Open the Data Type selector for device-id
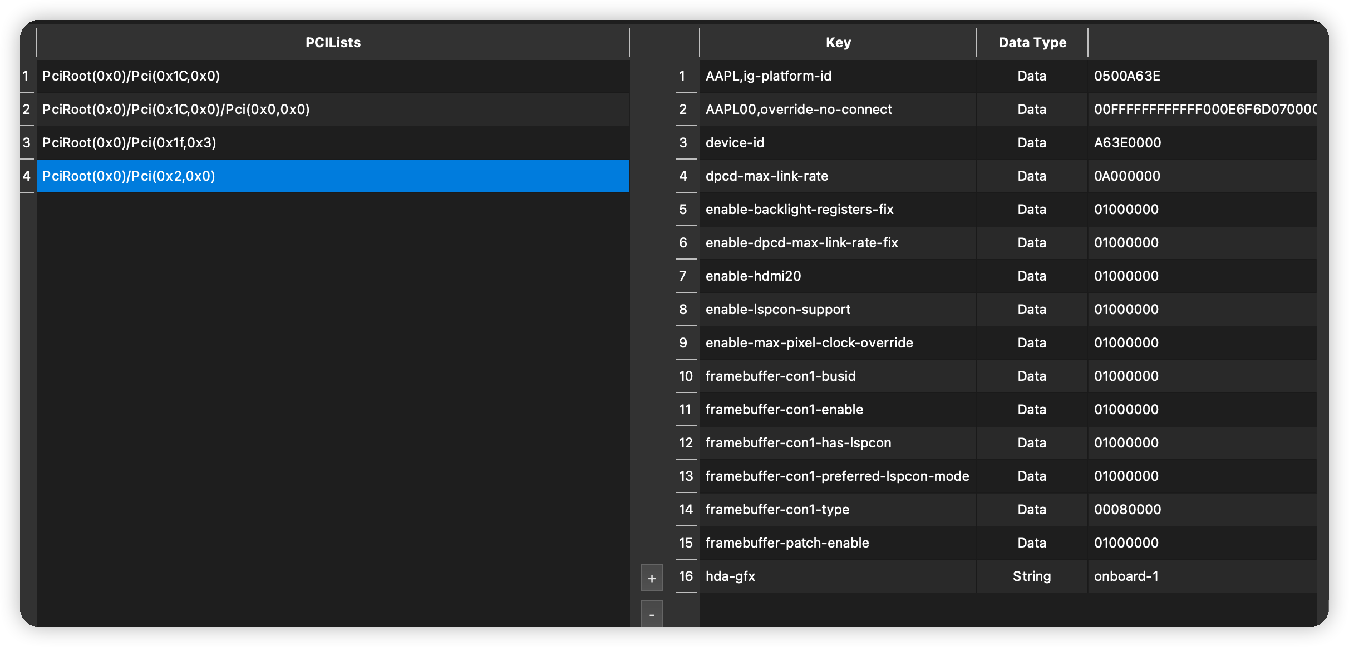1349x647 pixels. tap(1031, 143)
